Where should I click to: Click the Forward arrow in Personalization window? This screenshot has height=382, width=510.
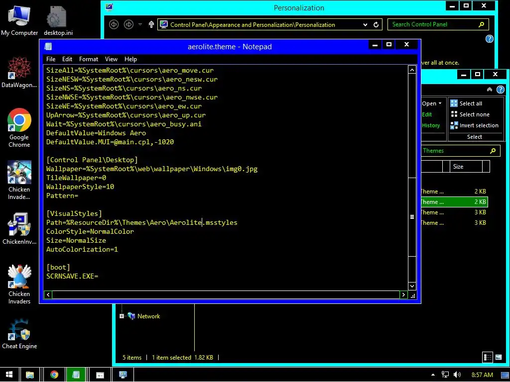tap(129, 24)
